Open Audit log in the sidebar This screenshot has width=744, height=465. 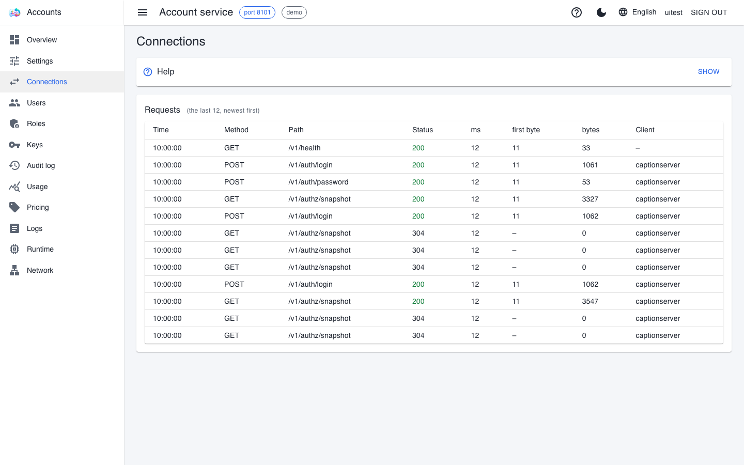62,165
